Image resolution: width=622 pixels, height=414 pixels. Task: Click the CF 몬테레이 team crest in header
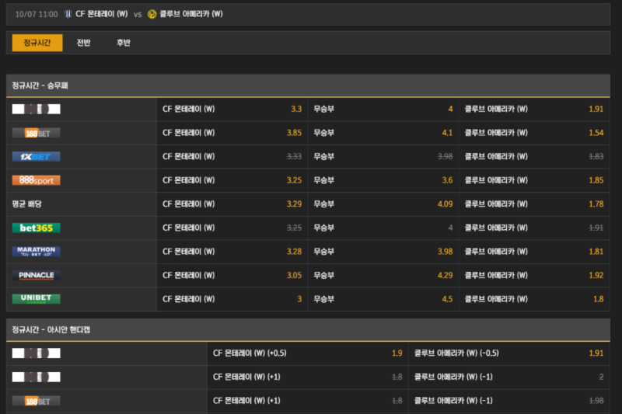click(68, 14)
